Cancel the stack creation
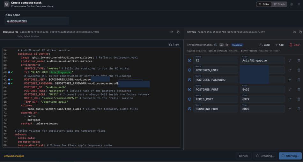 pyautogui.click(x=243, y=156)
